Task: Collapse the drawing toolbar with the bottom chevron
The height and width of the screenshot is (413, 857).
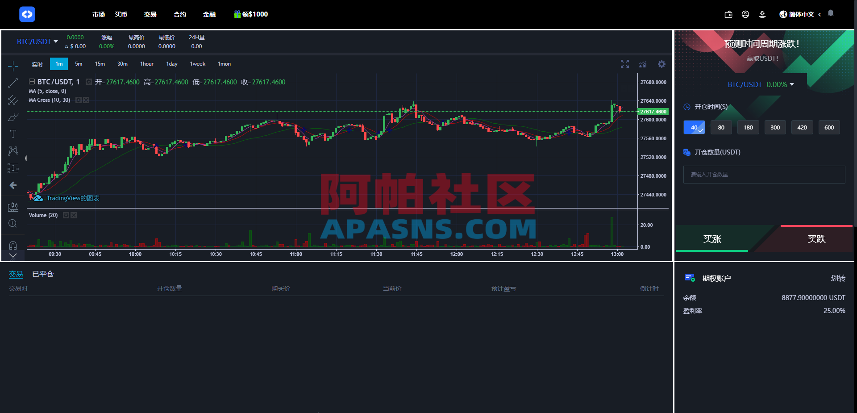Action: point(13,256)
